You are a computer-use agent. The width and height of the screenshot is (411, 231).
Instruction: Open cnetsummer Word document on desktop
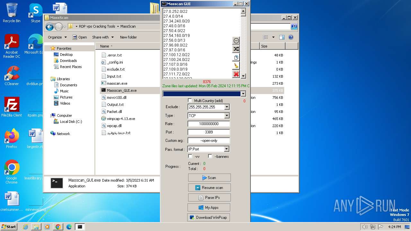(12, 202)
